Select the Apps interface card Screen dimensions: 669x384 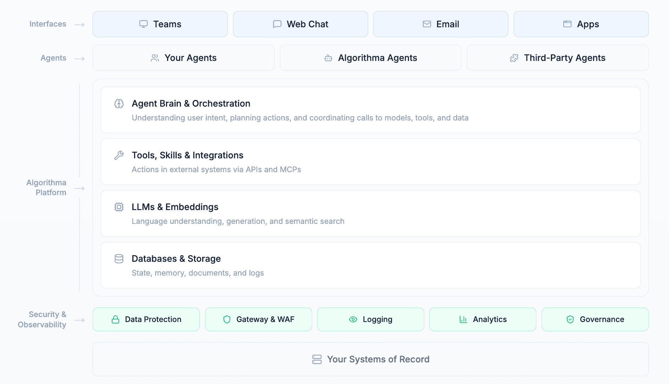[x=581, y=24]
